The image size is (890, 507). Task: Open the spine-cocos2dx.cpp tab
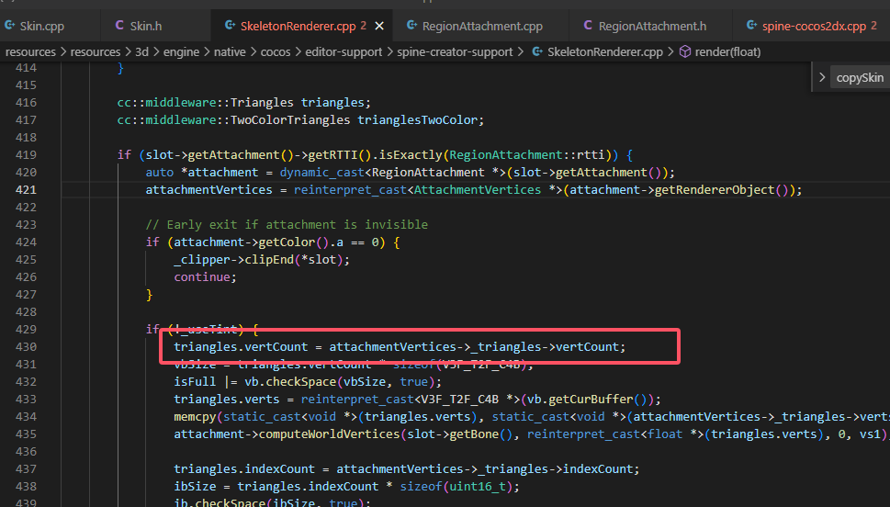click(x=814, y=26)
